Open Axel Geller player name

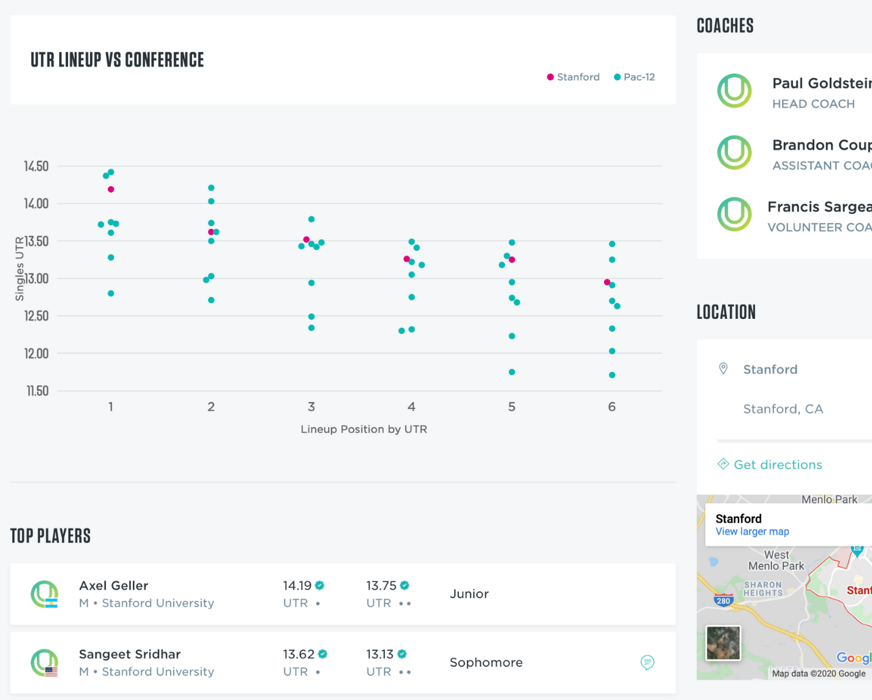[114, 585]
